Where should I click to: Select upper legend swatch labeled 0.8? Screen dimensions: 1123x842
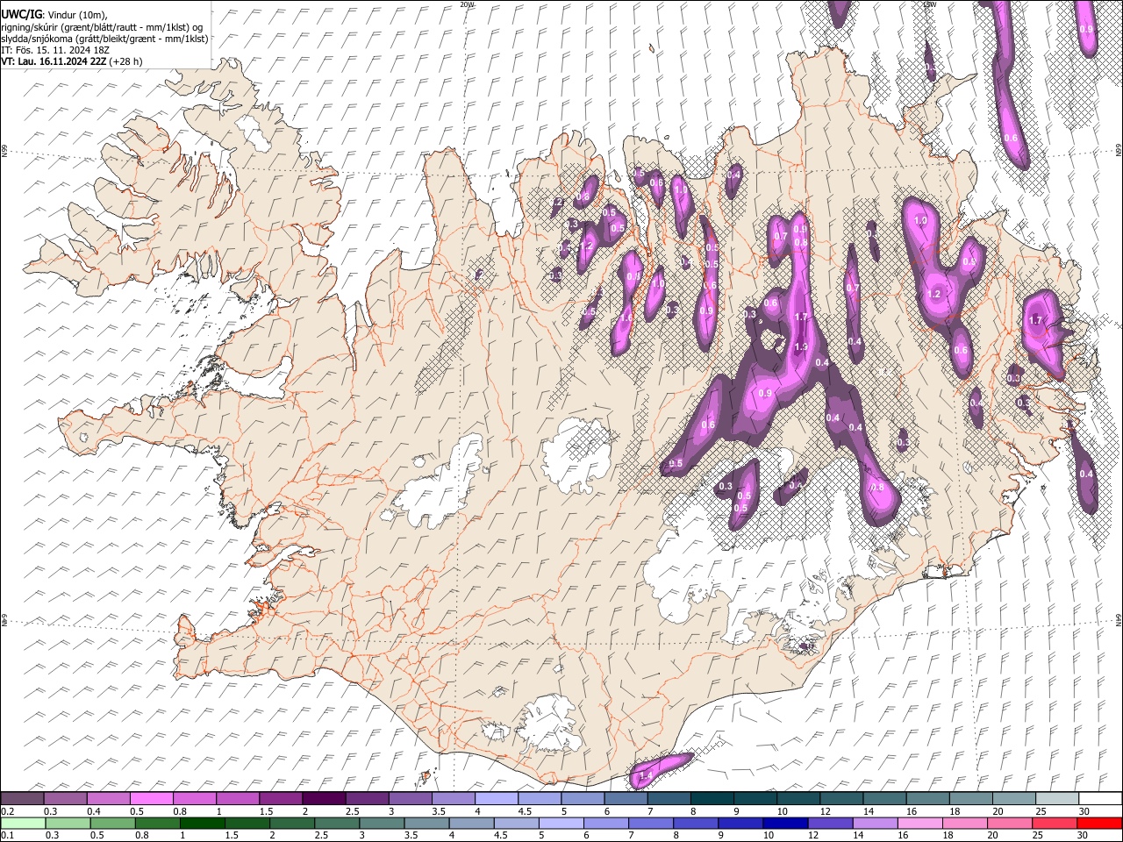[194, 798]
